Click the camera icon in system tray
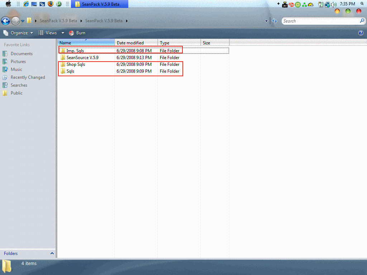 (x=285, y=4)
